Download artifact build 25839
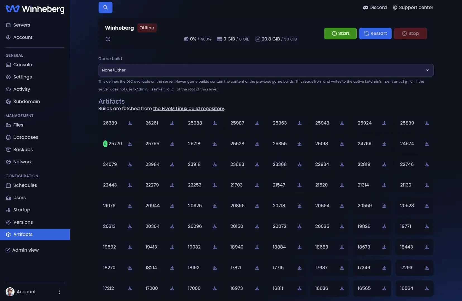462x301 pixels. (427, 123)
